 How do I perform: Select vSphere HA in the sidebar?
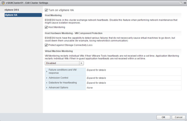pos(11,15)
